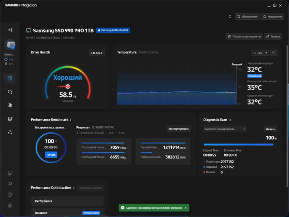Open the 10 min time range dropdown
Viewport: 289px width, 217px height.
click(260, 53)
